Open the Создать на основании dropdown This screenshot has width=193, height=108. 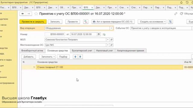(x=152, y=22)
